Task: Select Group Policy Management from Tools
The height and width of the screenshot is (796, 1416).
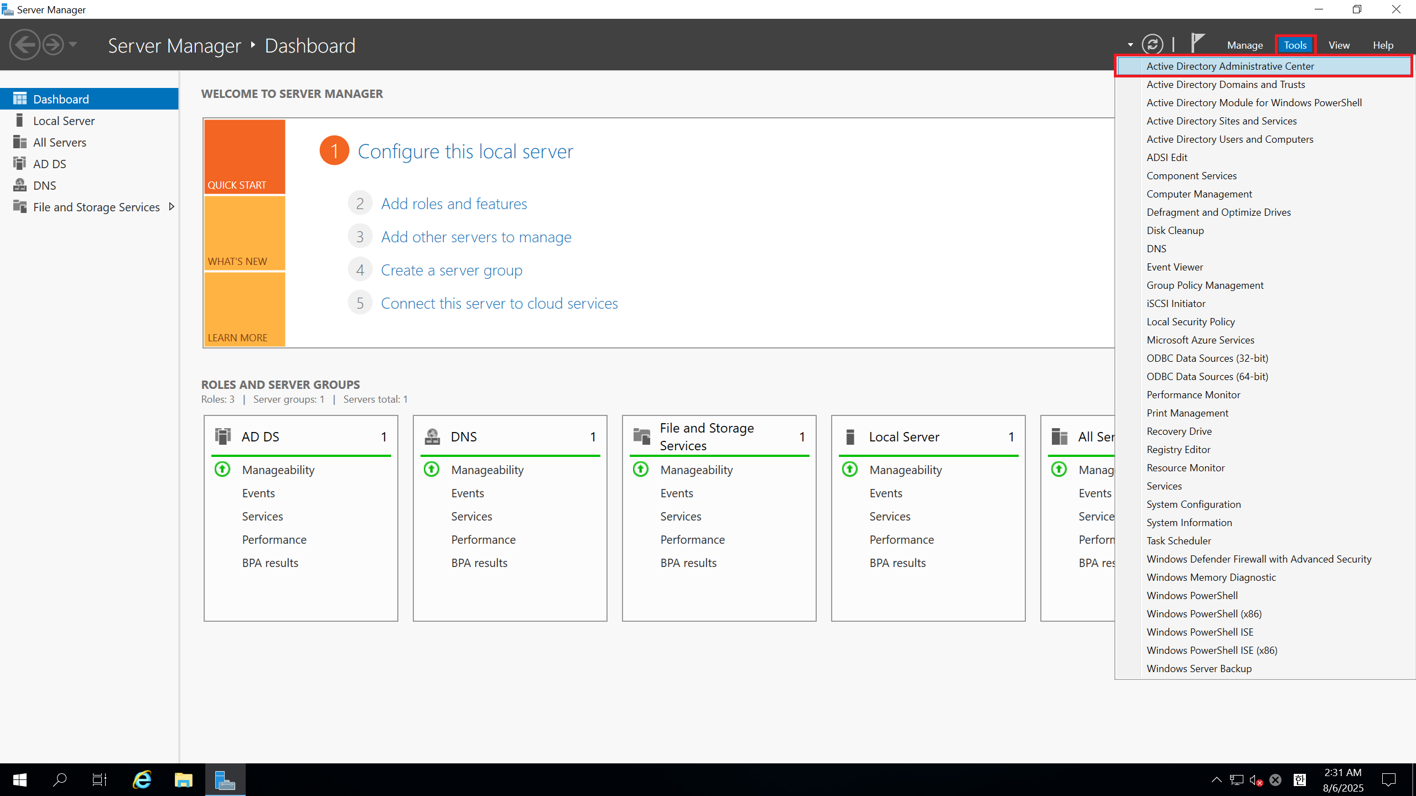Action: [1205, 285]
